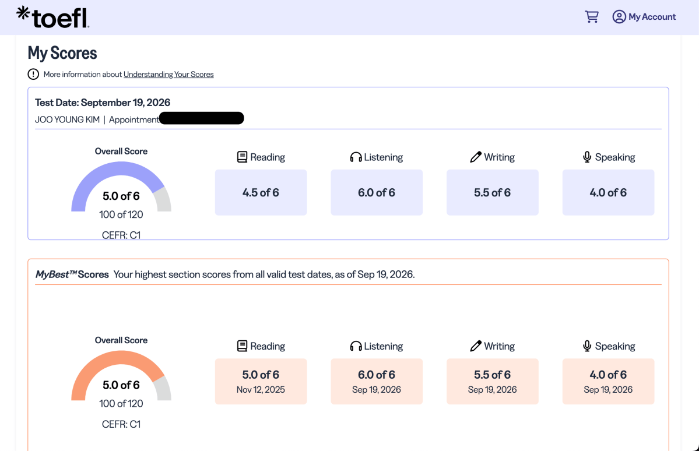Click Overall Score label in MyBest Scores

(x=121, y=340)
